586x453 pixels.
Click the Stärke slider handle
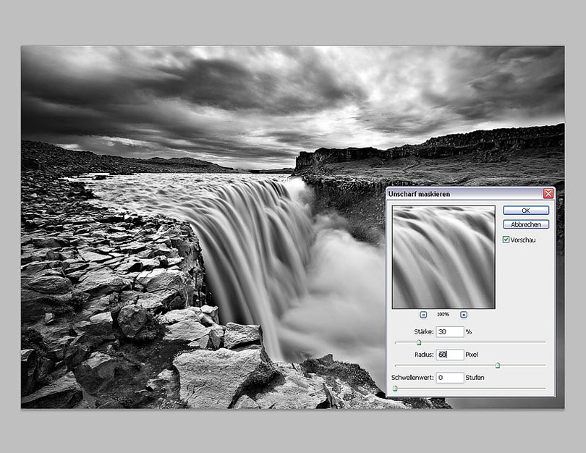[419, 342]
